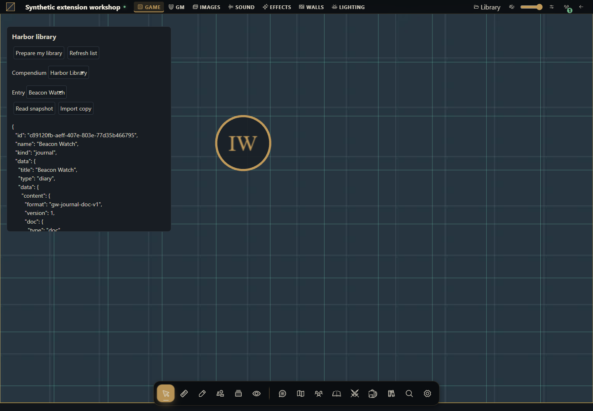Open the crossed swords combat panel
The width and height of the screenshot is (593, 411).
coord(355,394)
